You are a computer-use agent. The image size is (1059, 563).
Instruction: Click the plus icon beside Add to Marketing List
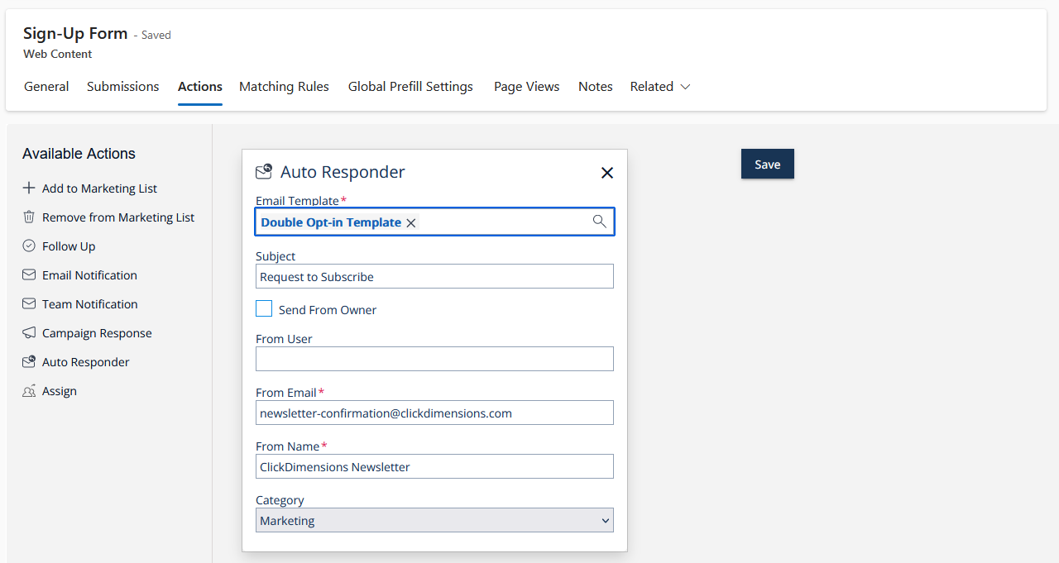[x=29, y=188]
